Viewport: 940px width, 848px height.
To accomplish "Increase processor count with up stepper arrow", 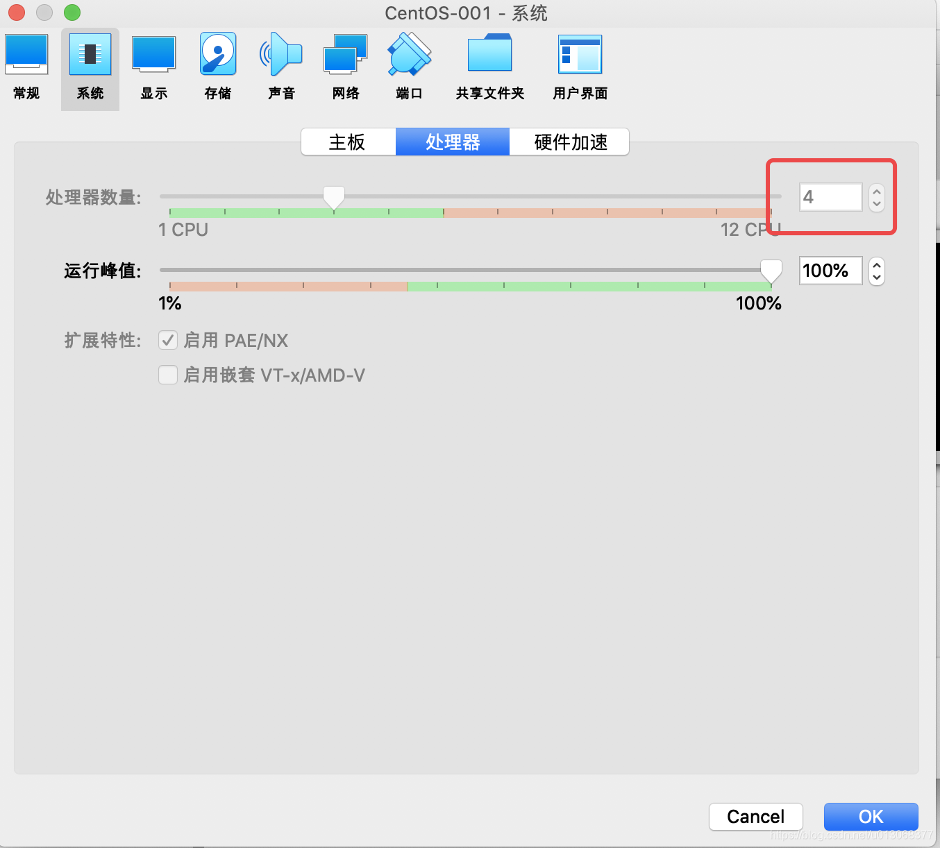I will [877, 191].
